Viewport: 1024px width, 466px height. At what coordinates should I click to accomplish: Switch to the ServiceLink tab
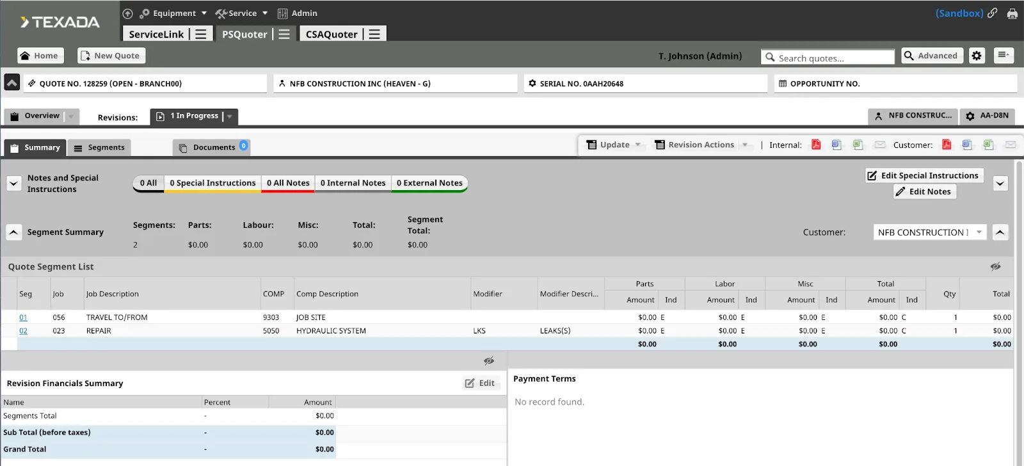coord(156,34)
